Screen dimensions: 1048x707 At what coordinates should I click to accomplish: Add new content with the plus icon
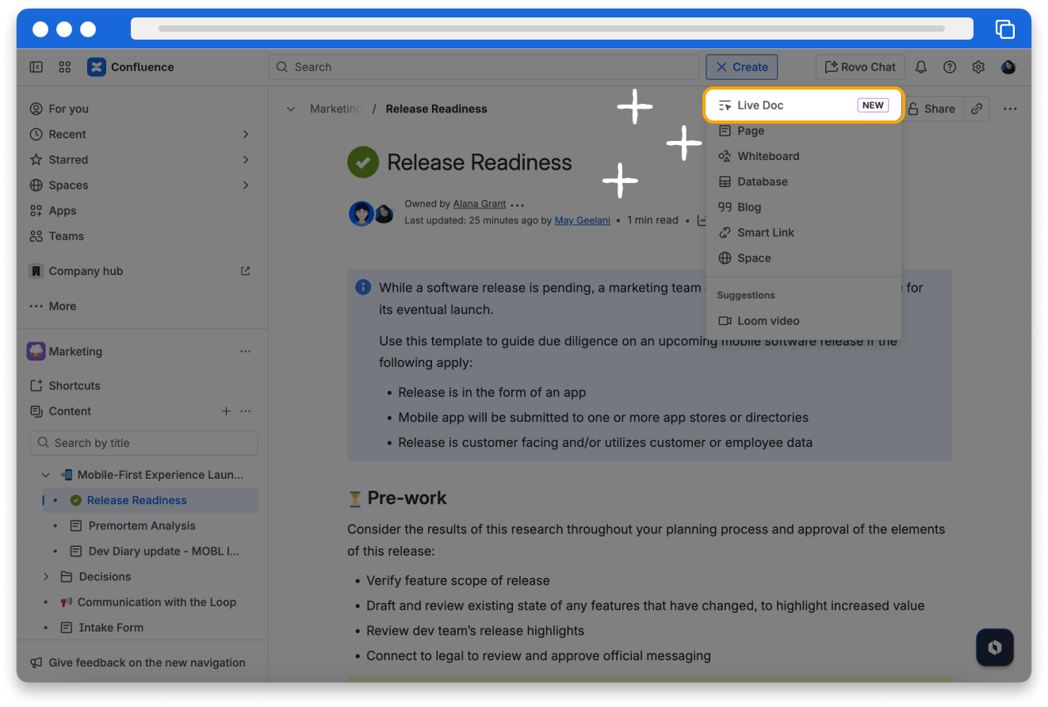point(226,411)
